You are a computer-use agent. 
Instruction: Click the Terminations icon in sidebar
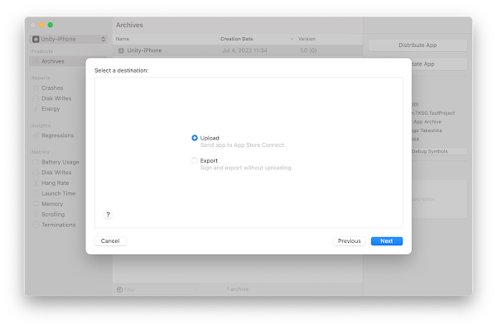pyautogui.click(x=36, y=225)
